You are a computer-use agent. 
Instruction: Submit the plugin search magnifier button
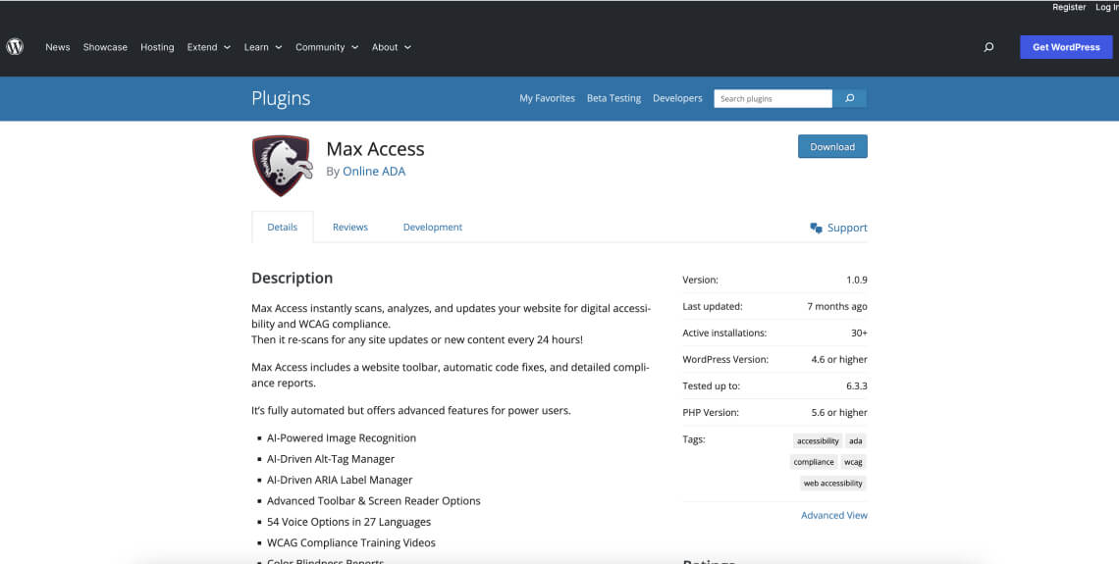849,98
